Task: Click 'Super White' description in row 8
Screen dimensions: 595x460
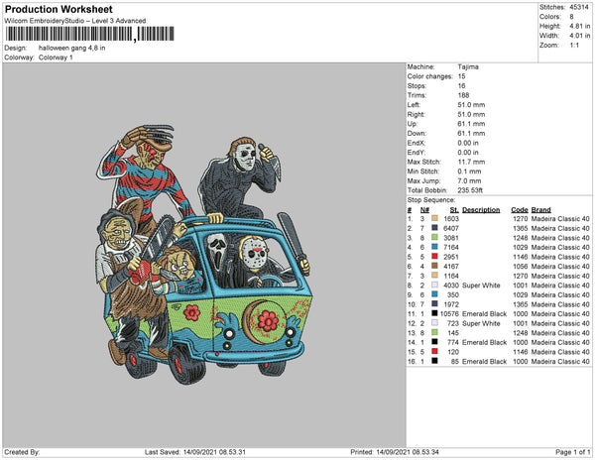Action: 481,286
